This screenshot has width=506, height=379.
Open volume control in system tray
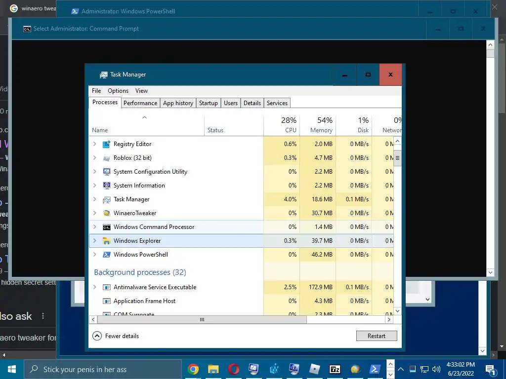(x=436, y=369)
